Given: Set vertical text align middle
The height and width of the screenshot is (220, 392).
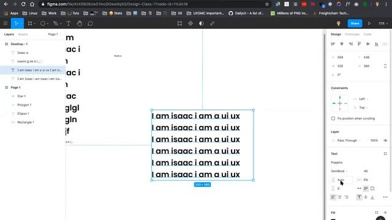Looking at the screenshot, I should [x=366, y=197].
